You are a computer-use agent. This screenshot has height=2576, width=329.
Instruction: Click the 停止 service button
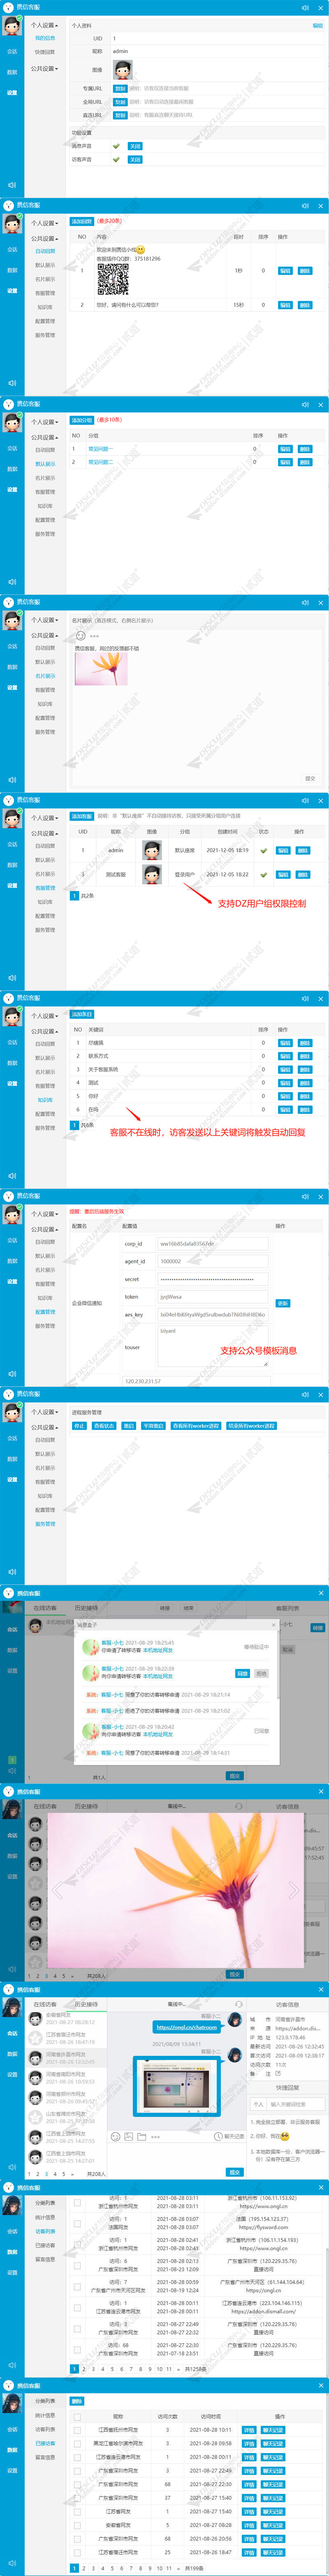pyautogui.click(x=79, y=1426)
